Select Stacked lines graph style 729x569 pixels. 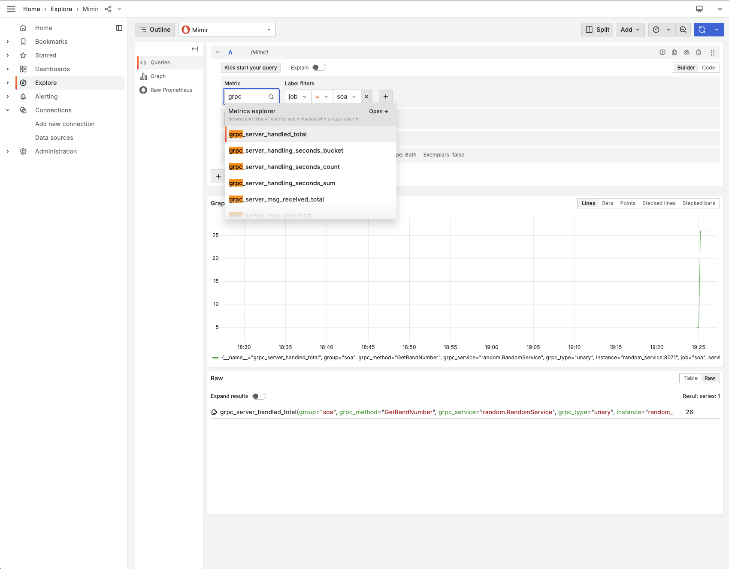[659, 203]
